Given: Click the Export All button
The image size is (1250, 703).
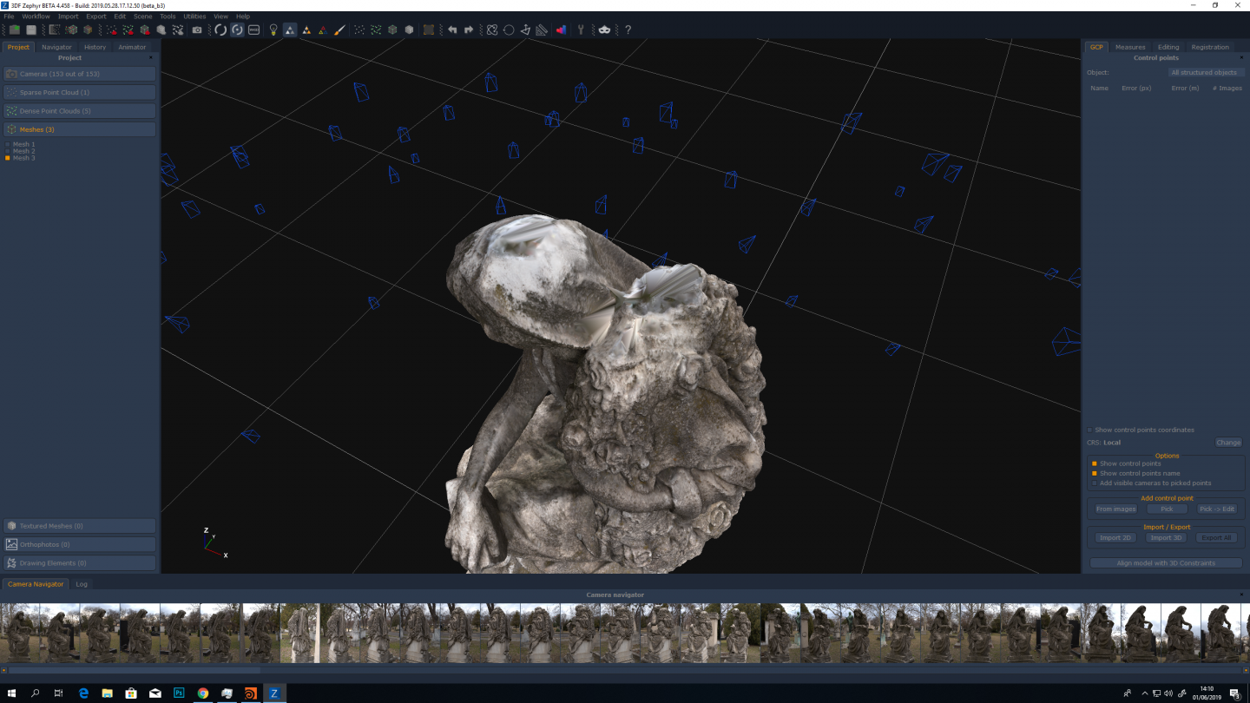Looking at the screenshot, I should click(x=1216, y=538).
